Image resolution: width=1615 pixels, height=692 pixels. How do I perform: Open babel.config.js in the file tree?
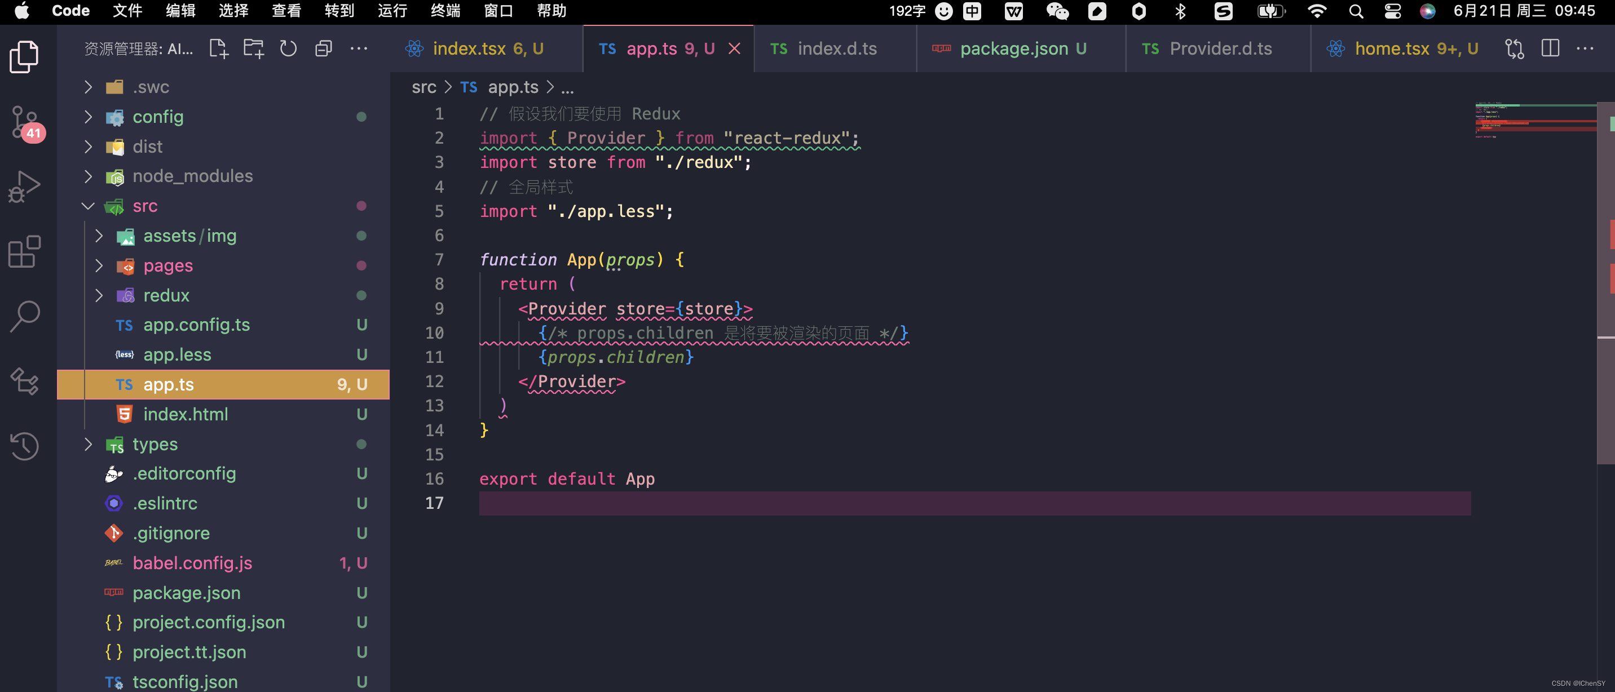tap(192, 563)
